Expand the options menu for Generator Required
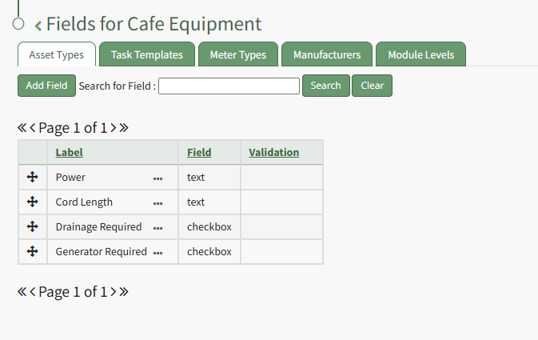Viewport: 538px width, 340px height. 158,252
